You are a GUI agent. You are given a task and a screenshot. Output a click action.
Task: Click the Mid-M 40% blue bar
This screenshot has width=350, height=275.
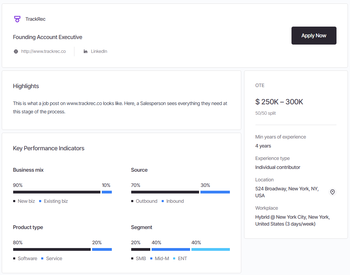pyautogui.click(x=171, y=249)
